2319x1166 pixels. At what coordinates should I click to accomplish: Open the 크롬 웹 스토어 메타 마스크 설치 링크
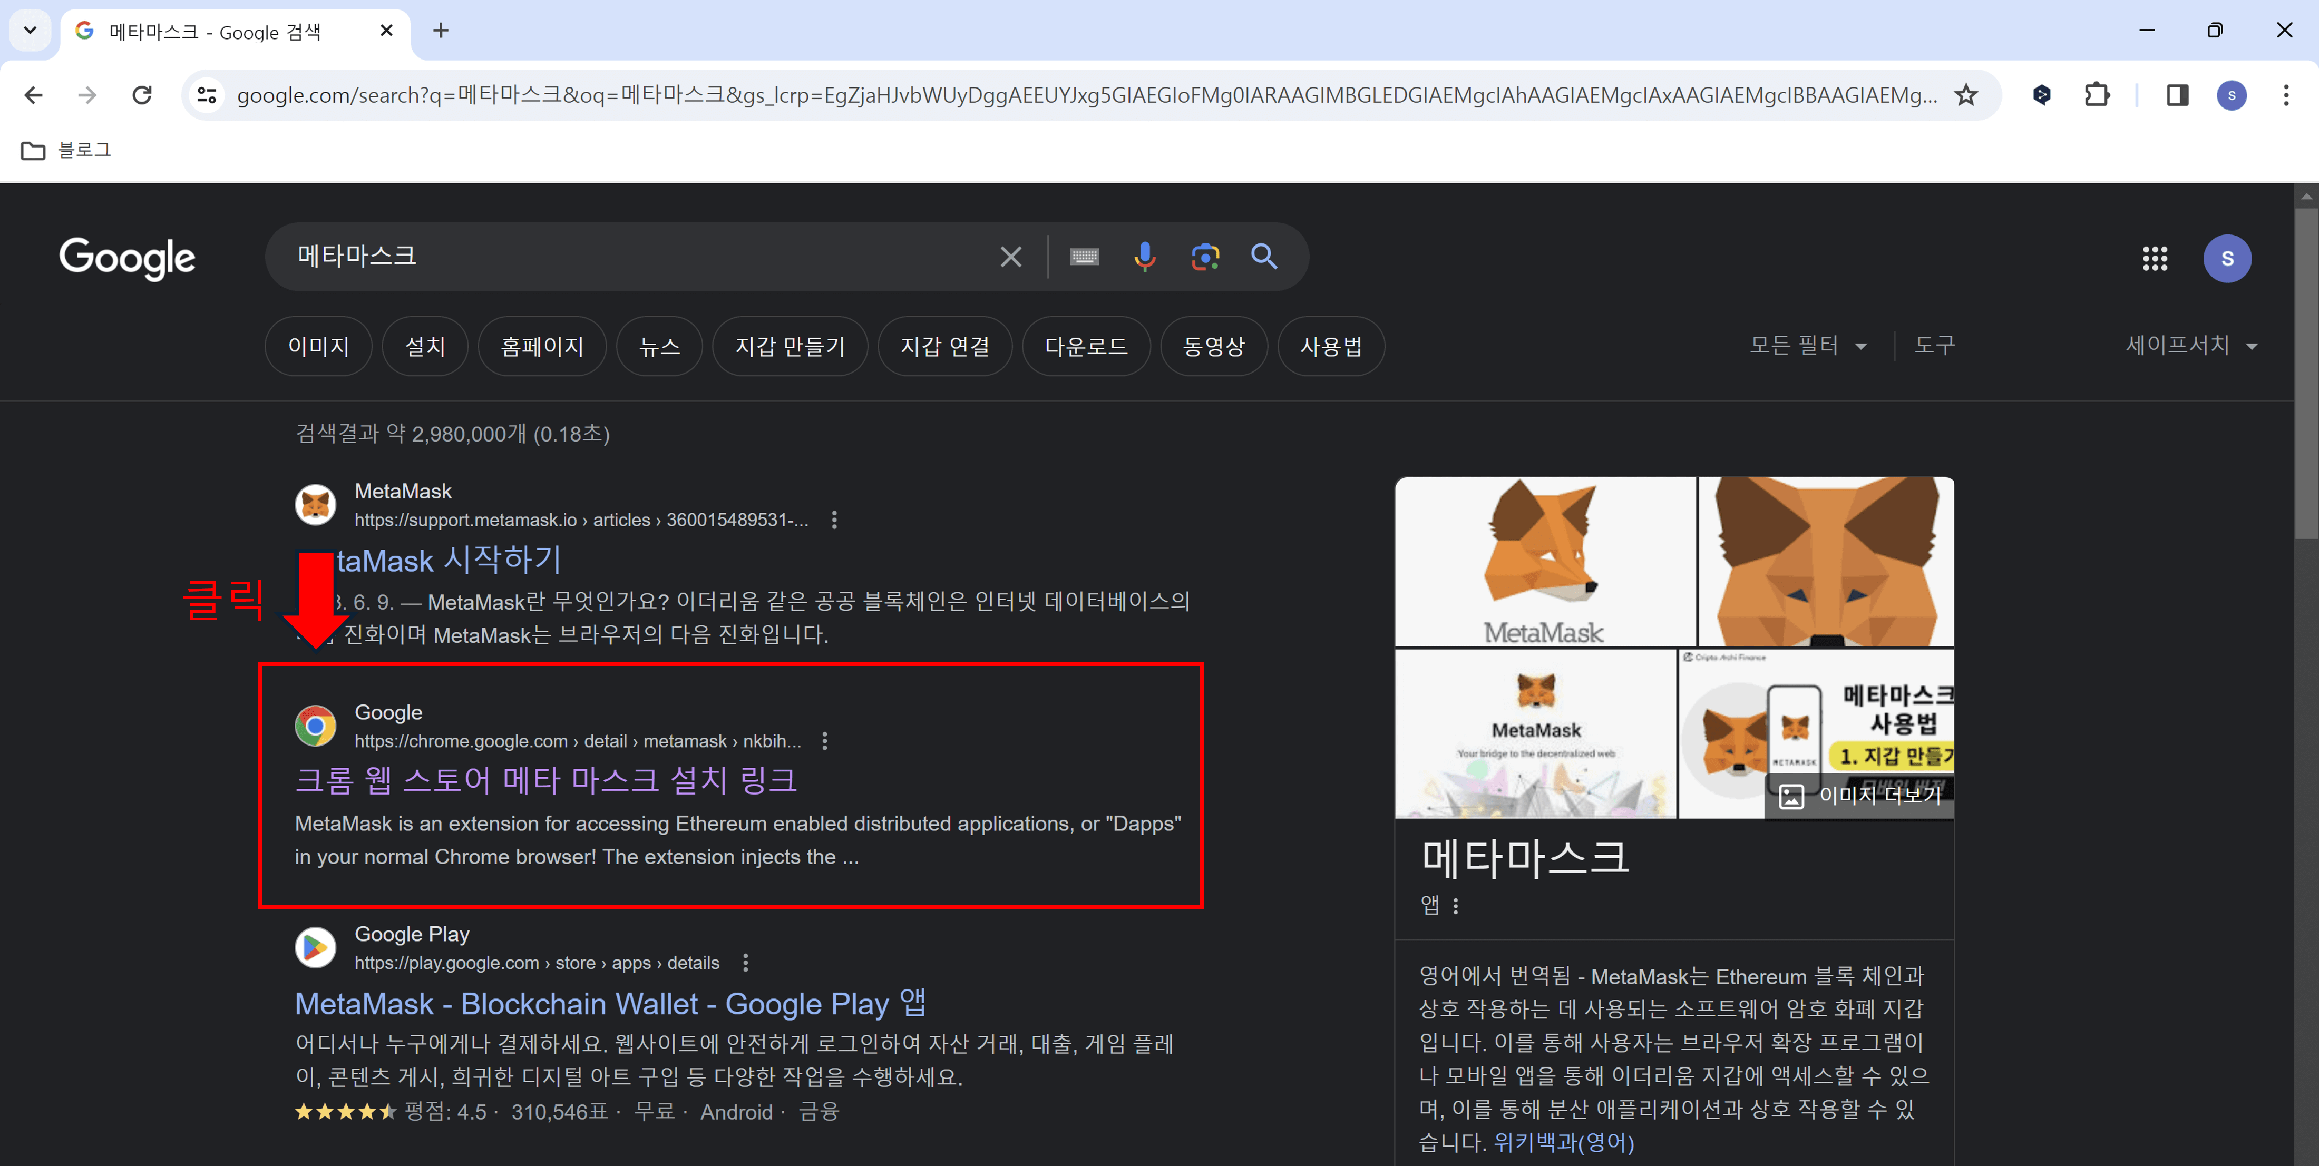[545, 780]
